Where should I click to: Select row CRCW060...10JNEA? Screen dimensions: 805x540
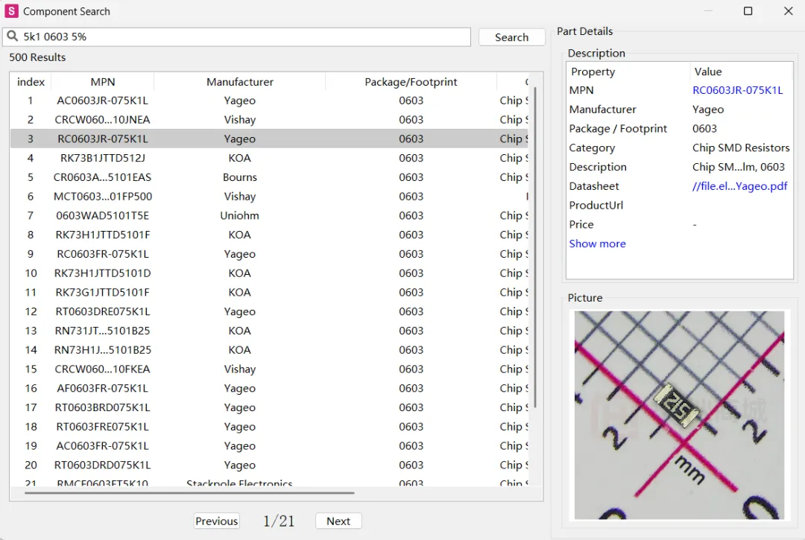(270, 119)
